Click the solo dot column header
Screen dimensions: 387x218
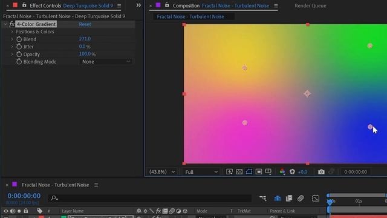point(19,211)
